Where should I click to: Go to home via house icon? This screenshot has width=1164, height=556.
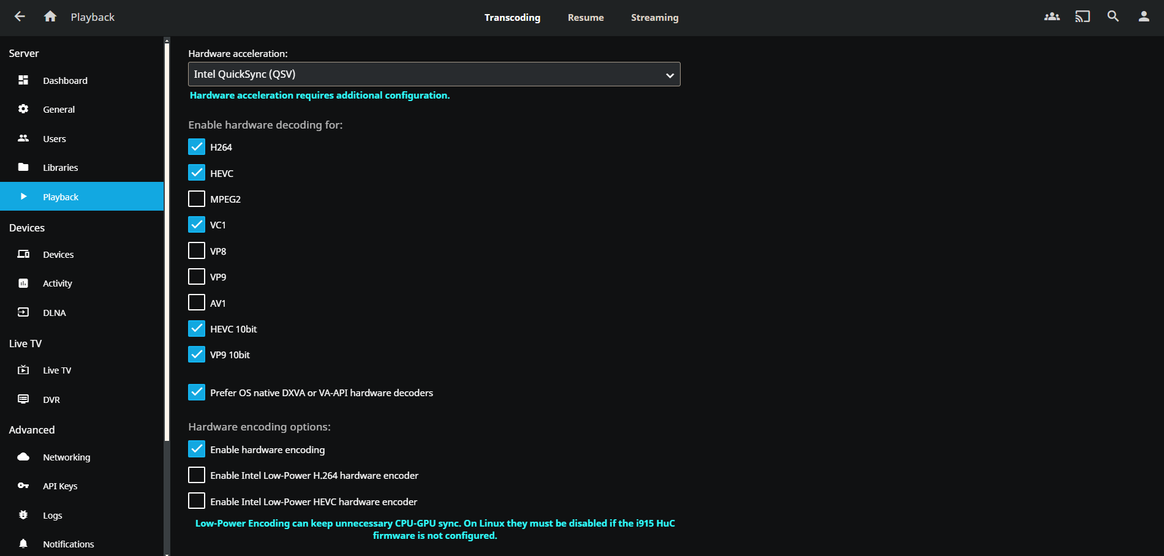click(x=50, y=17)
